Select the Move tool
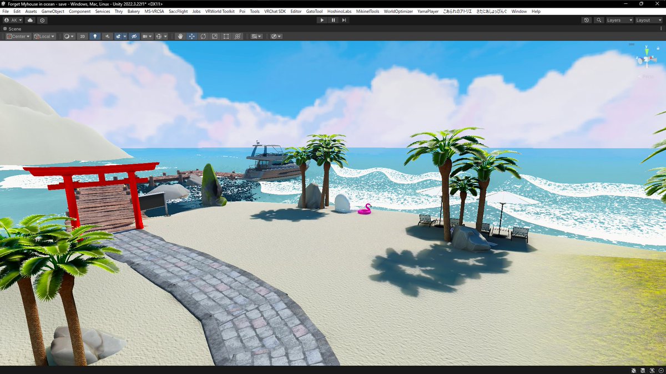 pyautogui.click(x=191, y=37)
